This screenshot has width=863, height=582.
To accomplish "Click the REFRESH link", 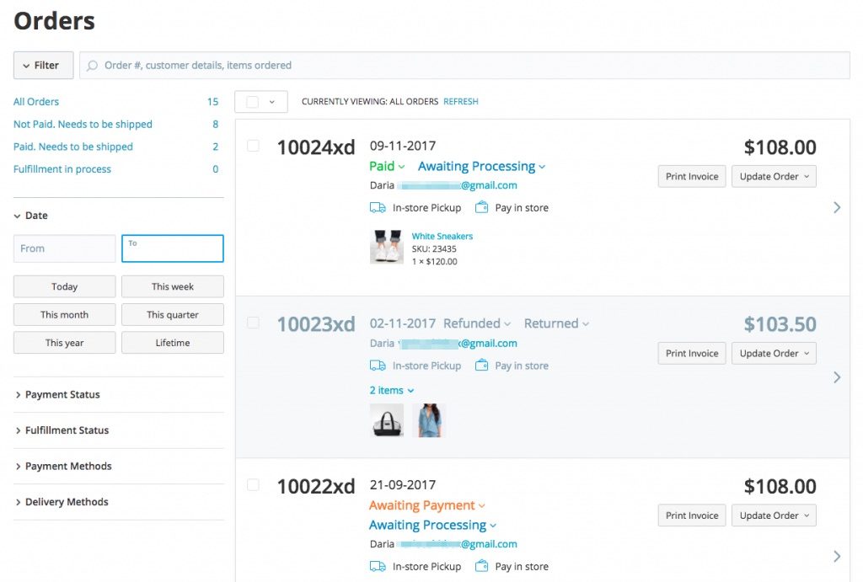I will tap(460, 102).
